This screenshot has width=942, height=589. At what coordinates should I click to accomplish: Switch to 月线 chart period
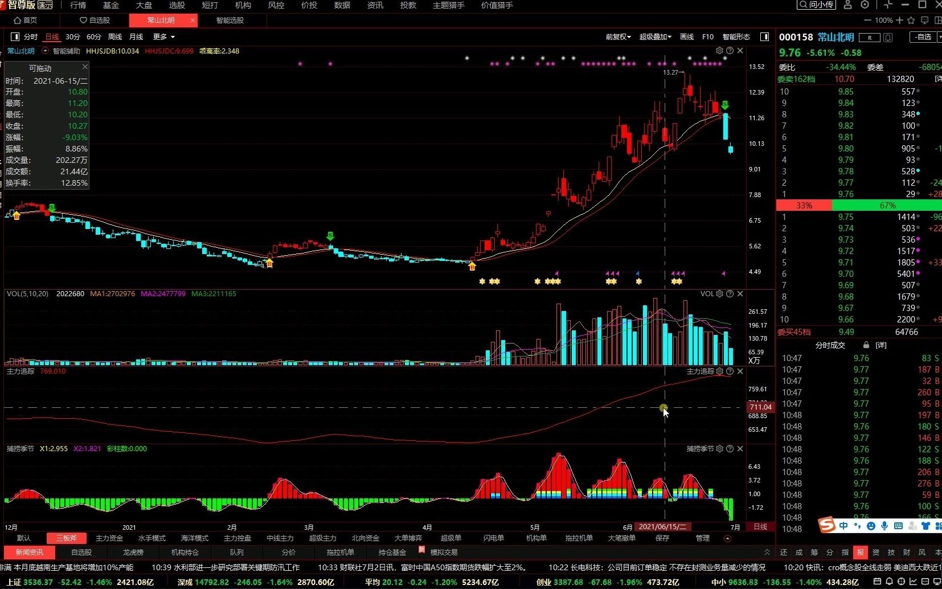[136, 37]
